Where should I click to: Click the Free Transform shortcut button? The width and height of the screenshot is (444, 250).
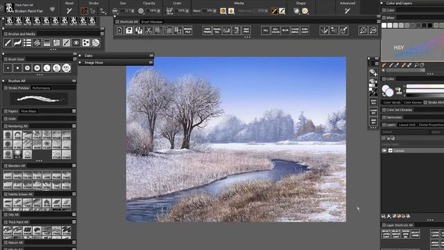point(207,31)
